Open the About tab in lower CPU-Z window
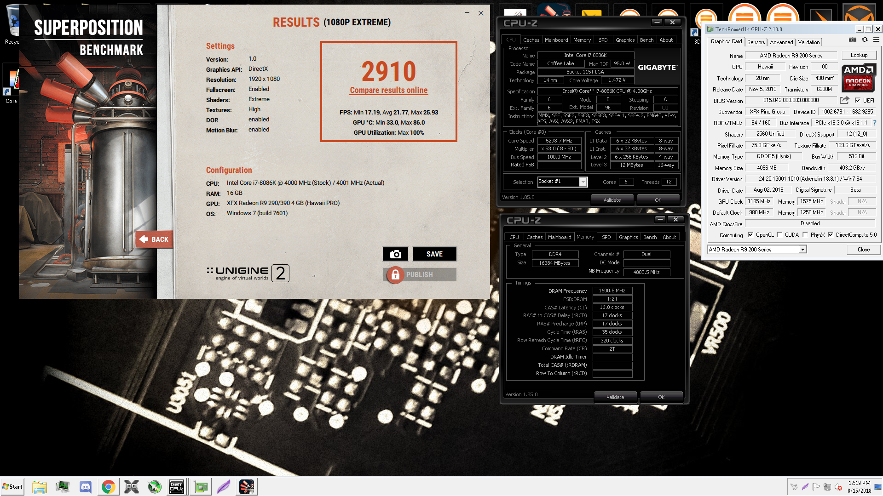 click(669, 237)
